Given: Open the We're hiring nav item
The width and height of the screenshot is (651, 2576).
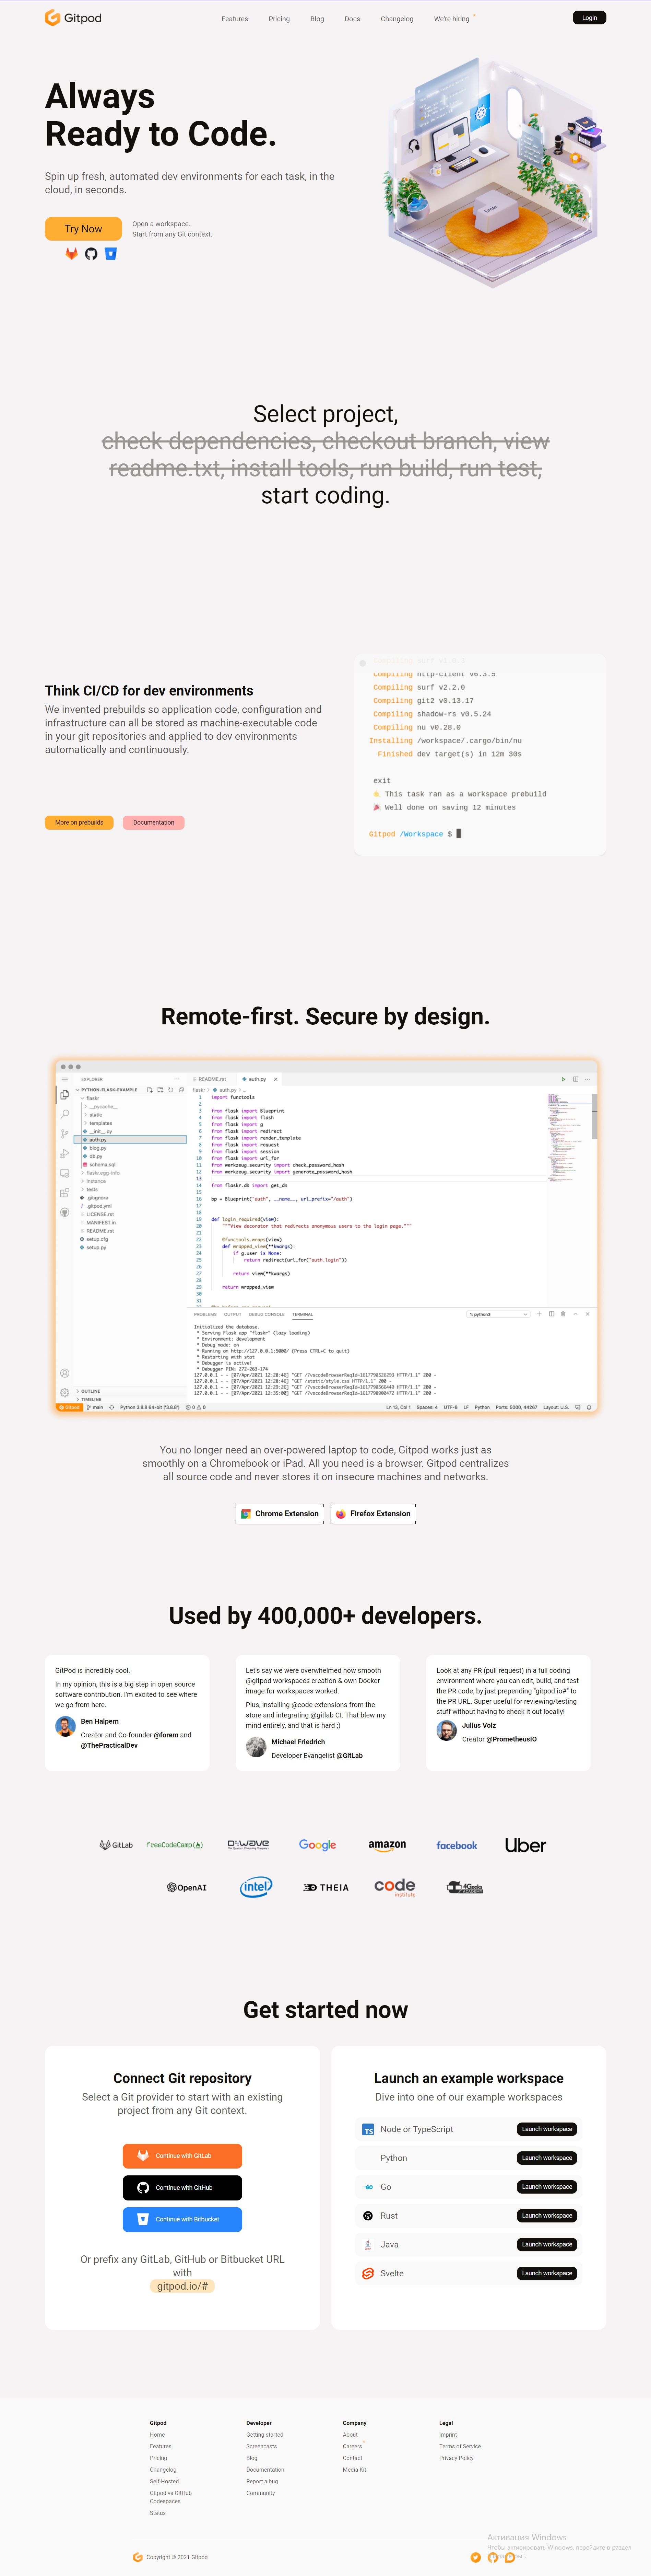Looking at the screenshot, I should click(451, 19).
